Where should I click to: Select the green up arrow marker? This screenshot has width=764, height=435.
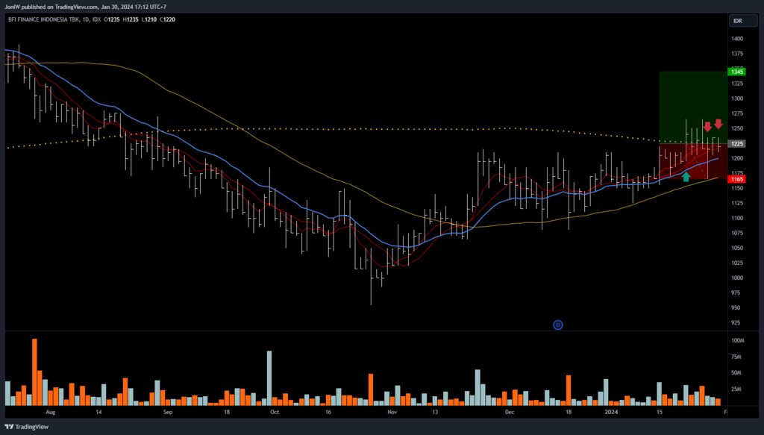coord(686,176)
